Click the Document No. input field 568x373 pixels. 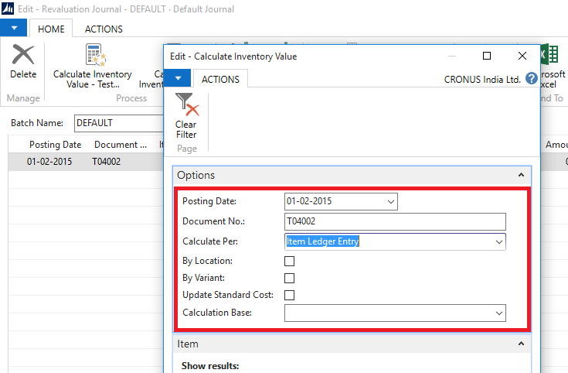pos(395,221)
